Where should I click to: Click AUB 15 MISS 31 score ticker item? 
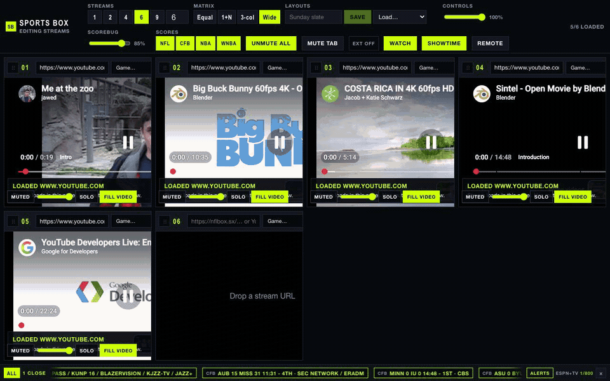pyautogui.click(x=285, y=373)
